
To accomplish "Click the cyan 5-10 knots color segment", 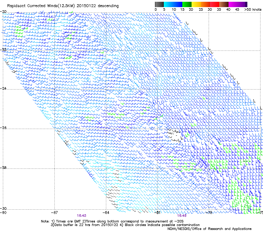I will pos(168,4).
